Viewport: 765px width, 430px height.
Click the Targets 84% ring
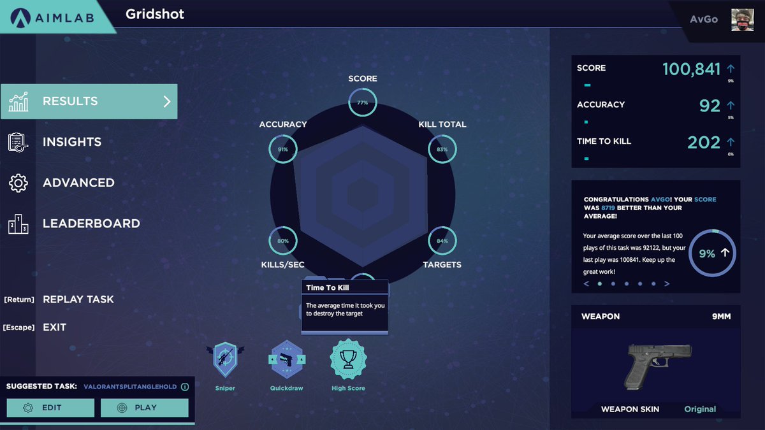point(442,241)
